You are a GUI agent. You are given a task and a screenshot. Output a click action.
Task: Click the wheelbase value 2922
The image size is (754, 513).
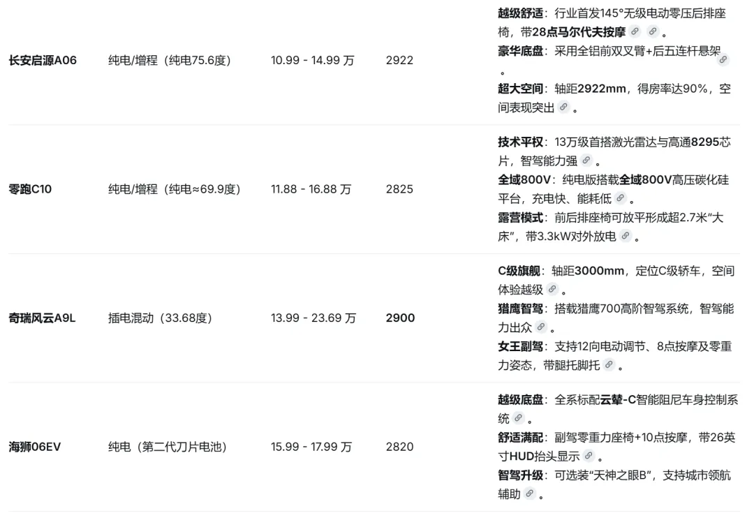[x=399, y=60]
